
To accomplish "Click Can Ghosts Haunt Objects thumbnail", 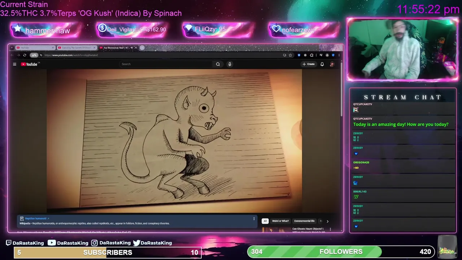I will (276, 230).
